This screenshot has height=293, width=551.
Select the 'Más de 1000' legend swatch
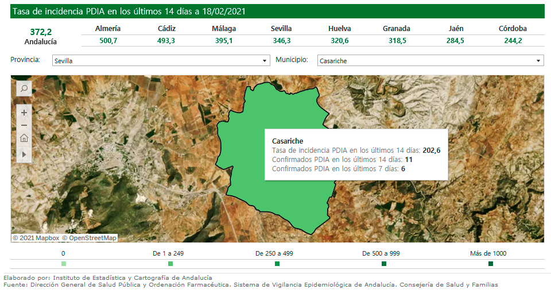(x=491, y=264)
